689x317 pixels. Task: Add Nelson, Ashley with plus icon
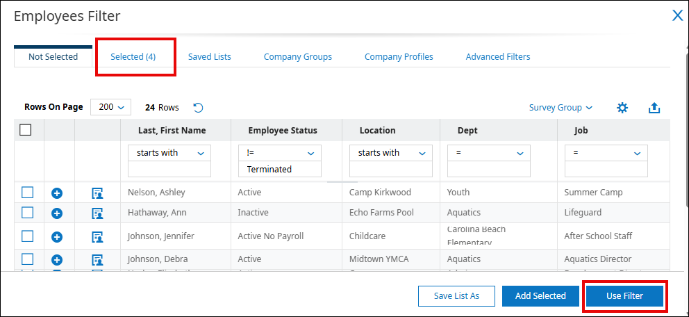click(58, 193)
